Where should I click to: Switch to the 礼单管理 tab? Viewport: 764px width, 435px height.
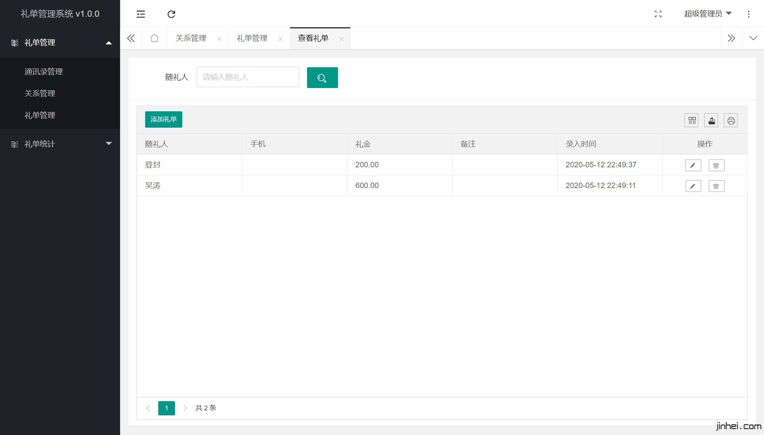click(x=252, y=38)
